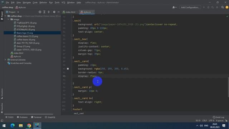
Task: Open the Favorites side tab
Action: 2,108
